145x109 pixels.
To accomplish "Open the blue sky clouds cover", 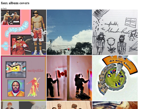I will pos(69,32).
